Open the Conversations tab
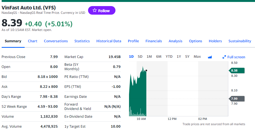The height and width of the screenshot is (134, 255). [56, 41]
